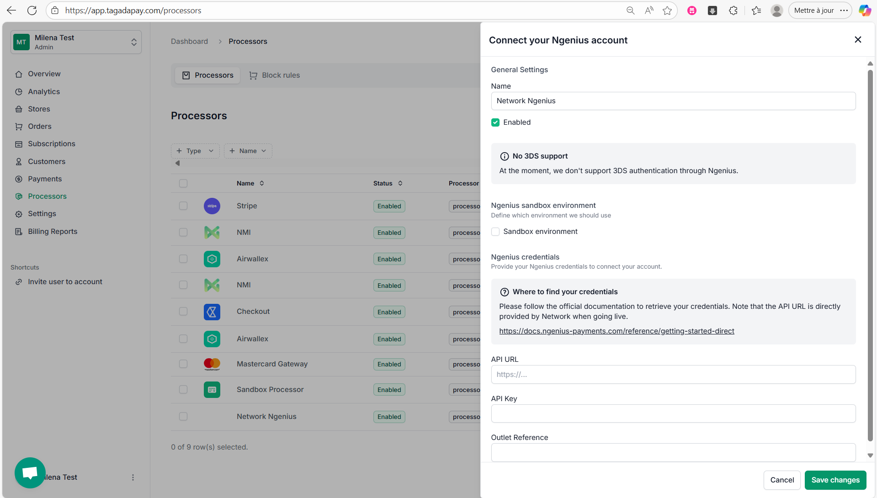
Task: Focus the API URL input field
Action: (673, 375)
